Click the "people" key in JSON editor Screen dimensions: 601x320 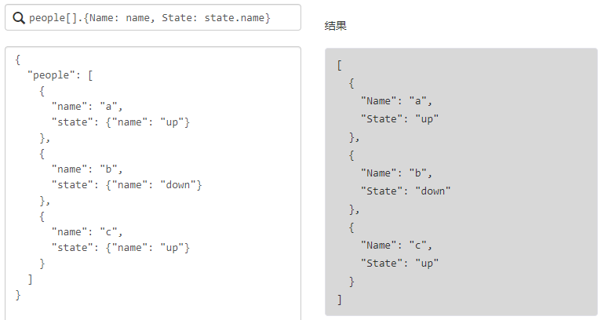(x=53, y=75)
